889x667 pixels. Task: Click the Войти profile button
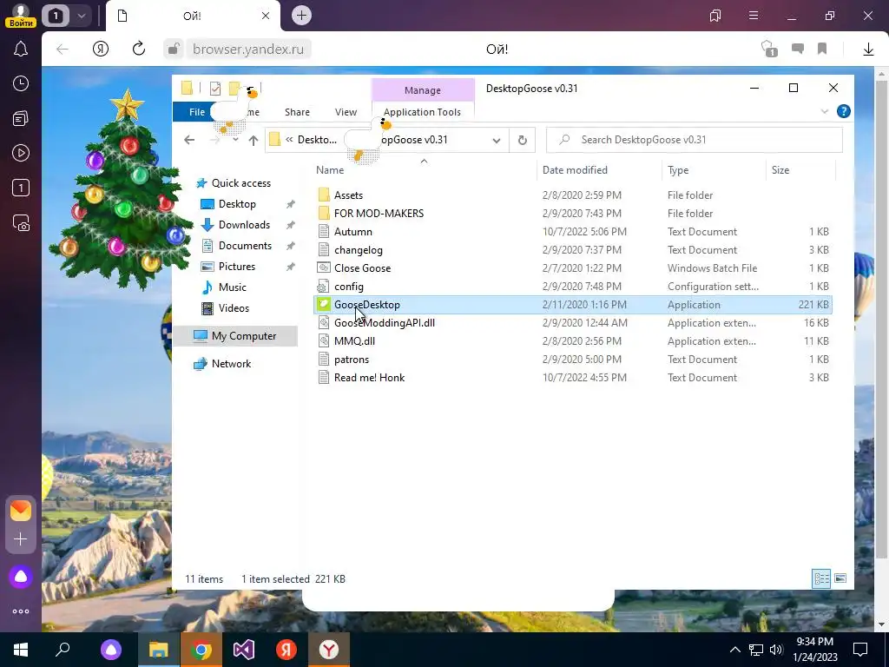click(21, 16)
